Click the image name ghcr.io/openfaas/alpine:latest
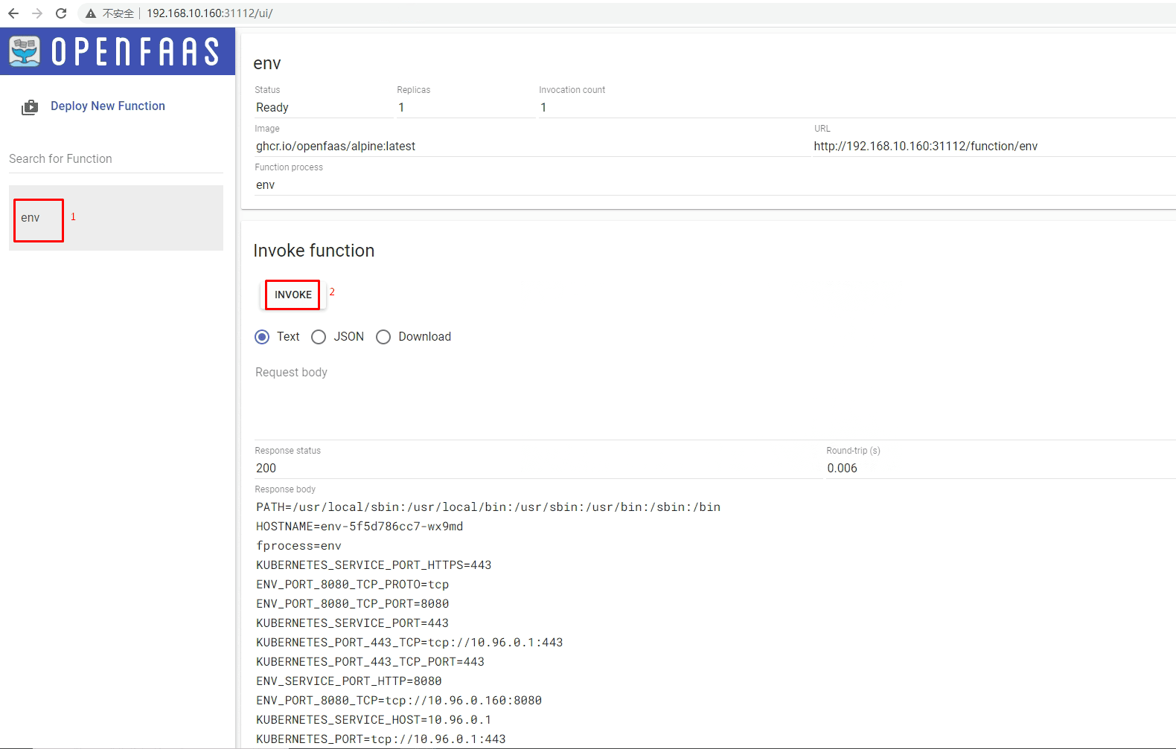 click(336, 147)
